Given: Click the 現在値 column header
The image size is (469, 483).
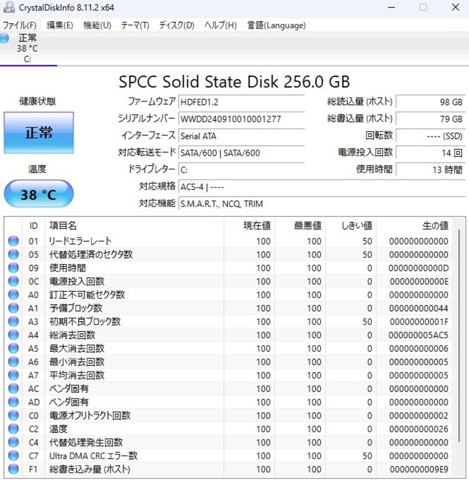Looking at the screenshot, I should [x=249, y=226].
